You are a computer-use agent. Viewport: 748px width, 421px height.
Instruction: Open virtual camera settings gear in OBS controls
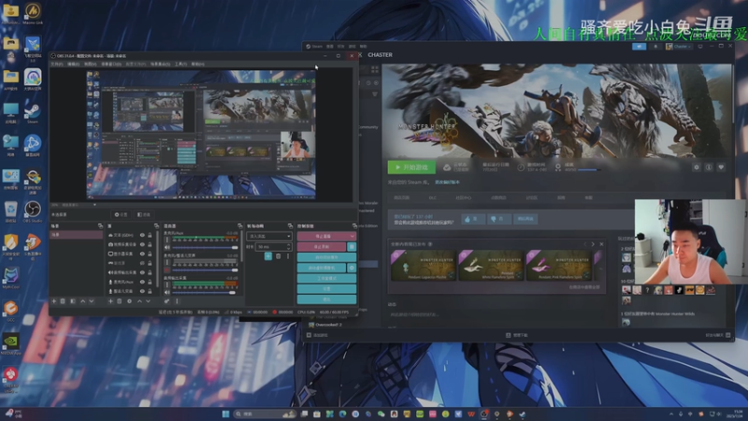[352, 268]
